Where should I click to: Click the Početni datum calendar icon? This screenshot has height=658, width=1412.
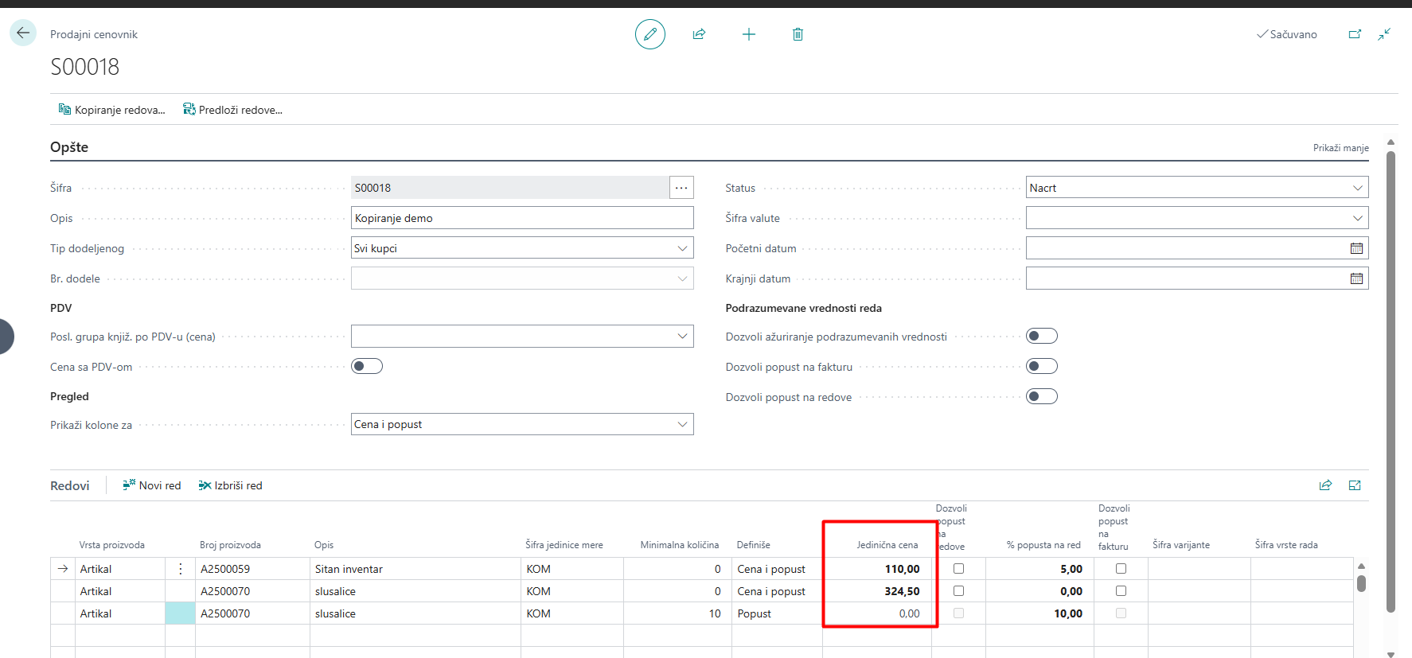1356,248
